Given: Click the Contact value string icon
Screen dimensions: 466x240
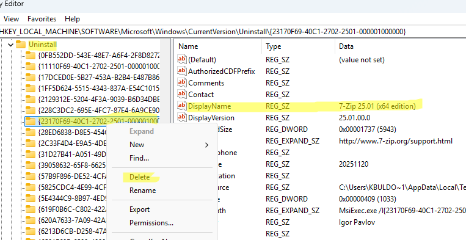Looking at the screenshot, I should point(181,94).
